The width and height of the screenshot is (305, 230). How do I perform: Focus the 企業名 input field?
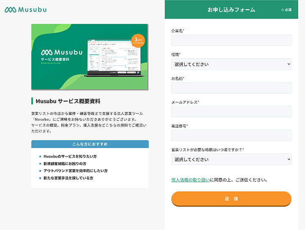(231, 41)
